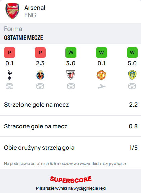The width and height of the screenshot is (141, 193).
Task: Select the Stracone gole na mecz row
Action: coord(70,126)
